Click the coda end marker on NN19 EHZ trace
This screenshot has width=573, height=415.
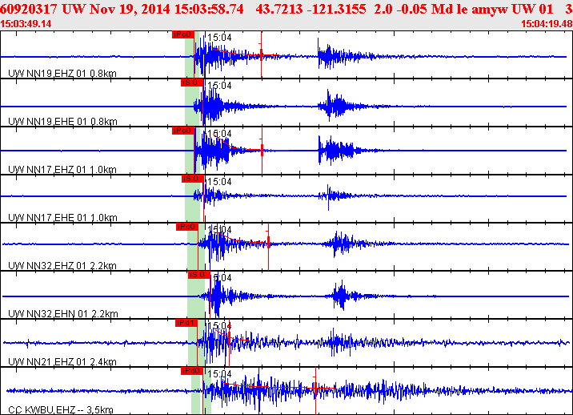click(x=261, y=54)
